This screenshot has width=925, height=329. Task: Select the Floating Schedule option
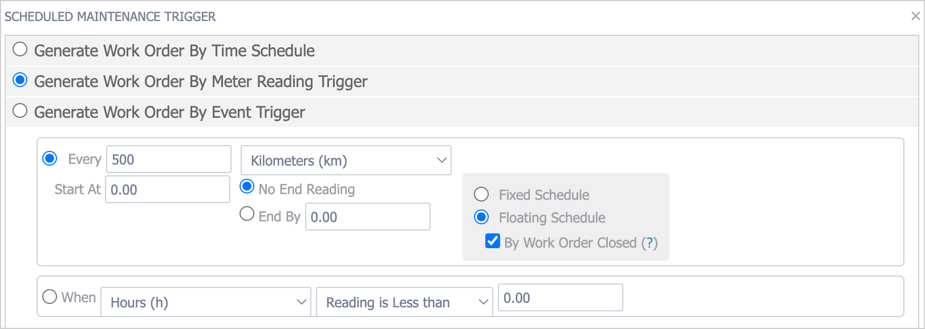point(481,217)
